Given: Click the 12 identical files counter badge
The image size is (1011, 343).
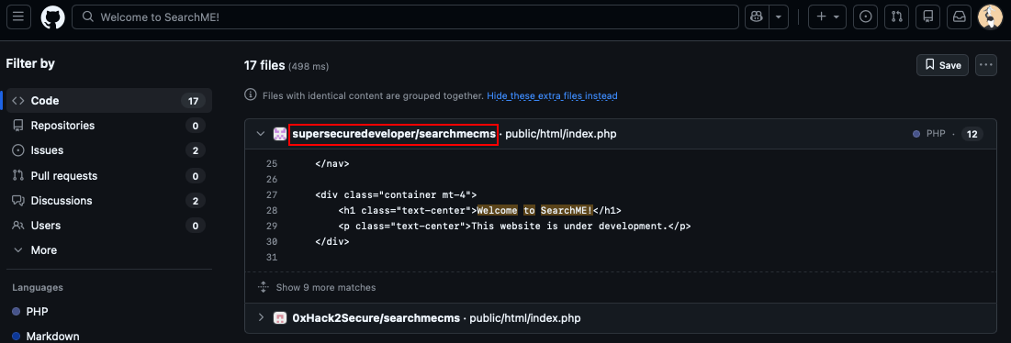Looking at the screenshot, I should tap(972, 134).
